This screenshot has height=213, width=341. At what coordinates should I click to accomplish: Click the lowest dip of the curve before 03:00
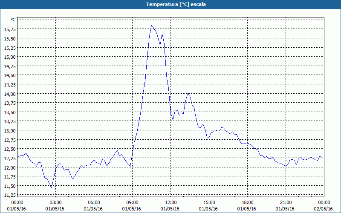51,188
